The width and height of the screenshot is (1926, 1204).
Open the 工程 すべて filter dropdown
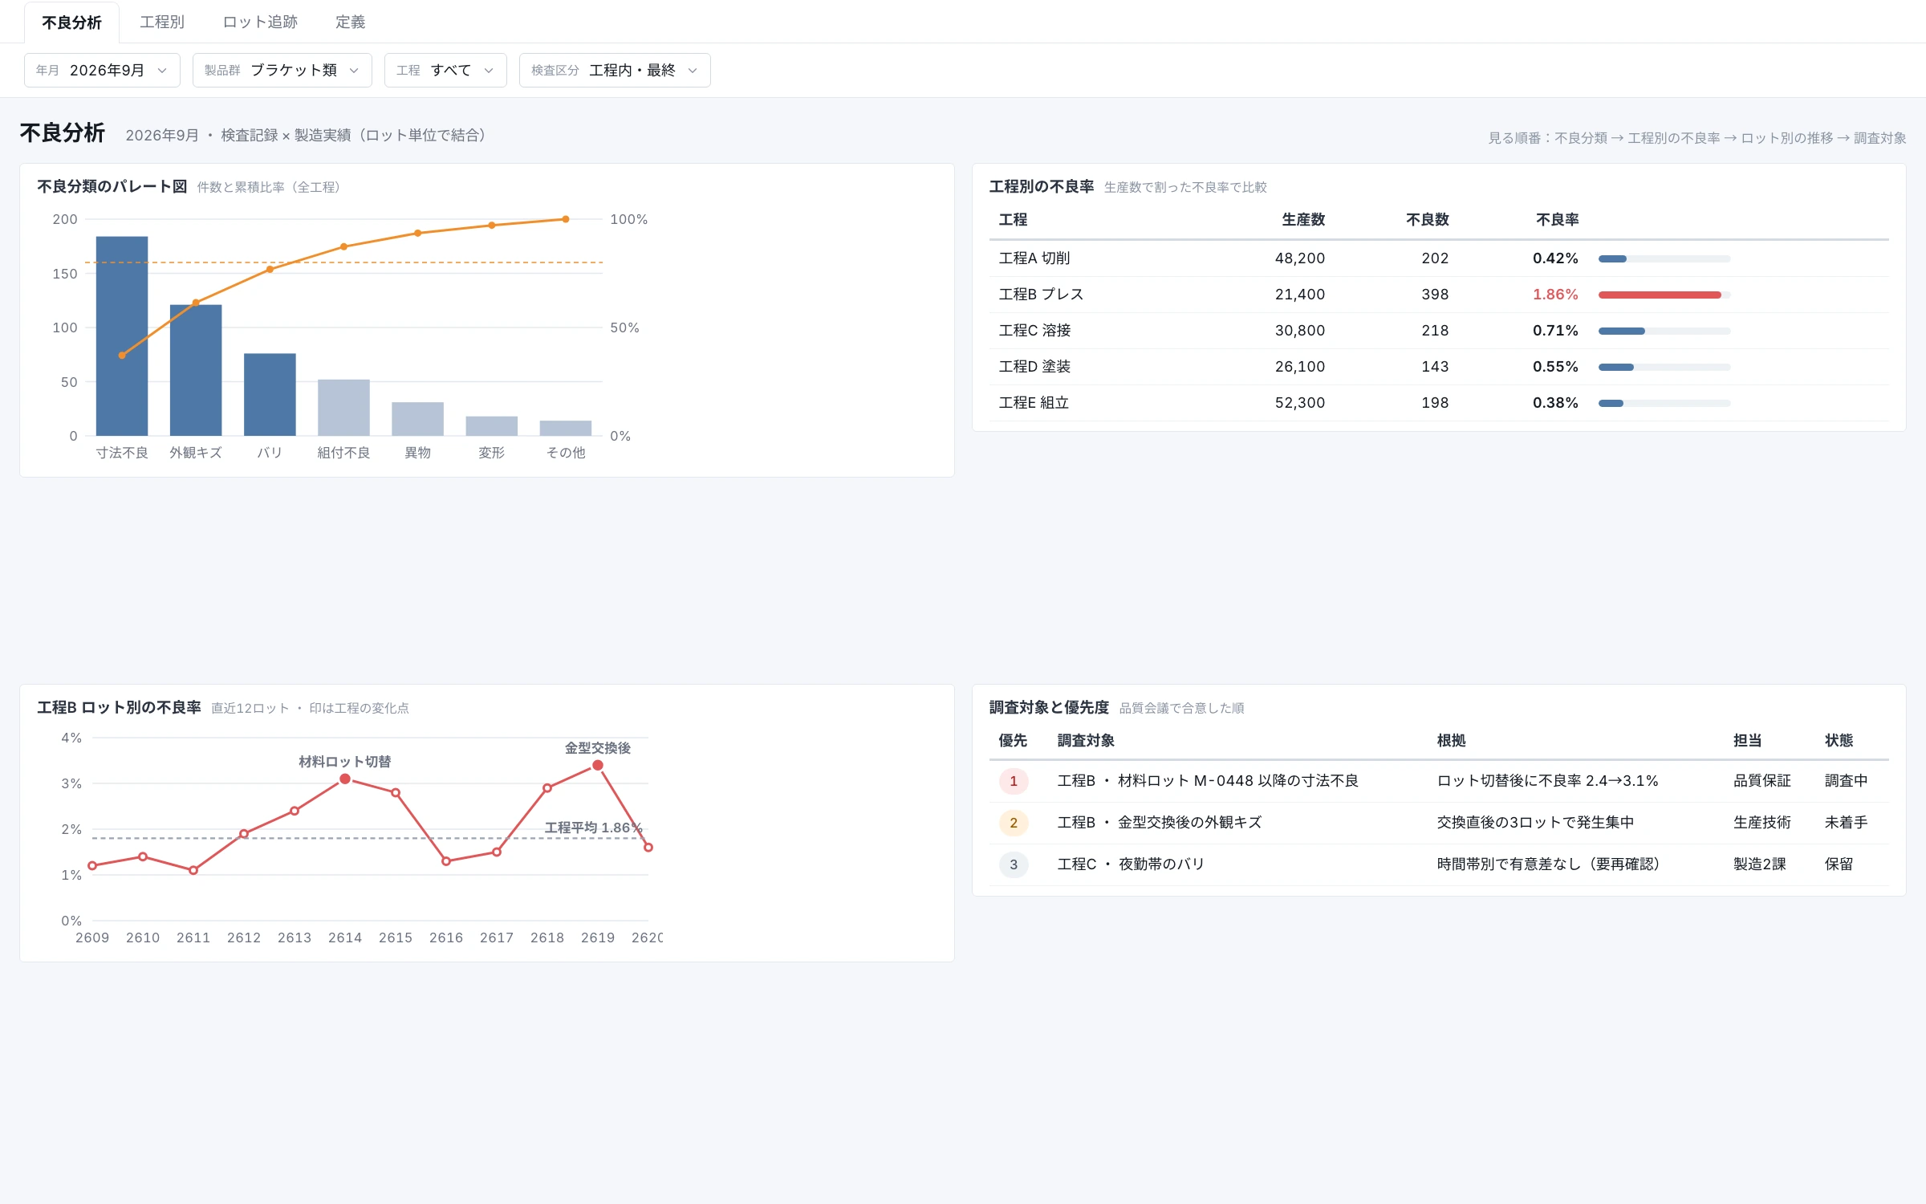(445, 70)
